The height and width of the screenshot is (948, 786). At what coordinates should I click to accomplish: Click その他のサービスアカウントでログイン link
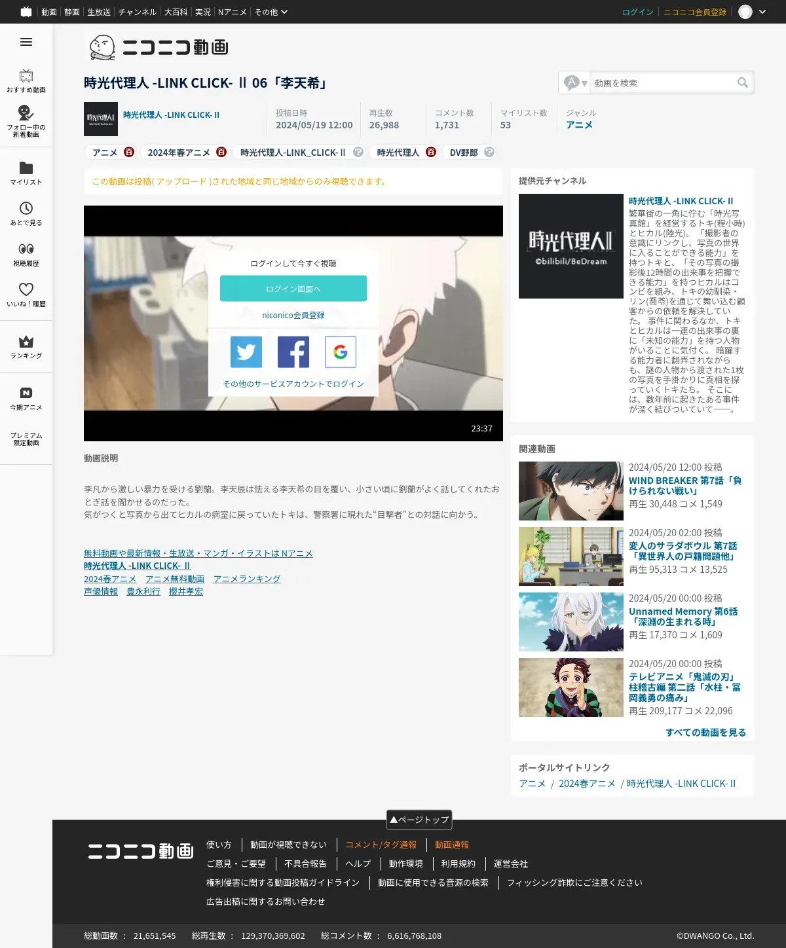(x=293, y=384)
